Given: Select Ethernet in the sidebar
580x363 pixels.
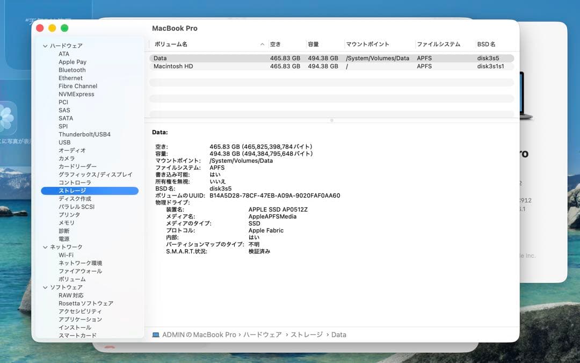Looking at the screenshot, I should (71, 78).
